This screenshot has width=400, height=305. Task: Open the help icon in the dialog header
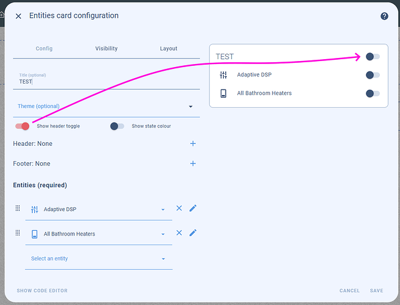point(384,16)
